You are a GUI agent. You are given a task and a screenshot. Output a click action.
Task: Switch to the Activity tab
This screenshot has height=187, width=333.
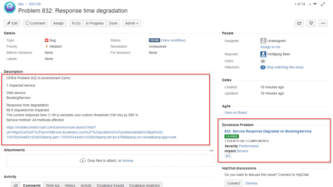[86, 185]
